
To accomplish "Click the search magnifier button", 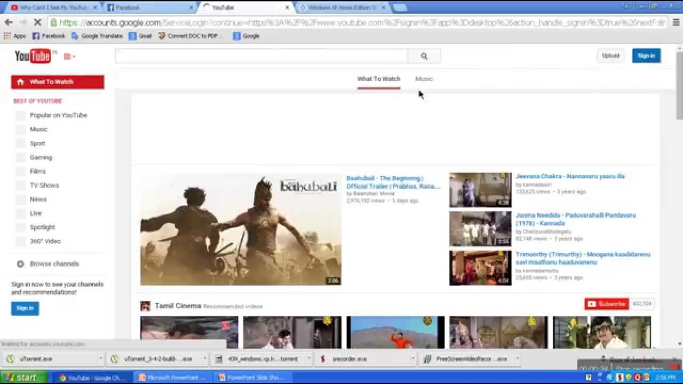I will coord(424,56).
